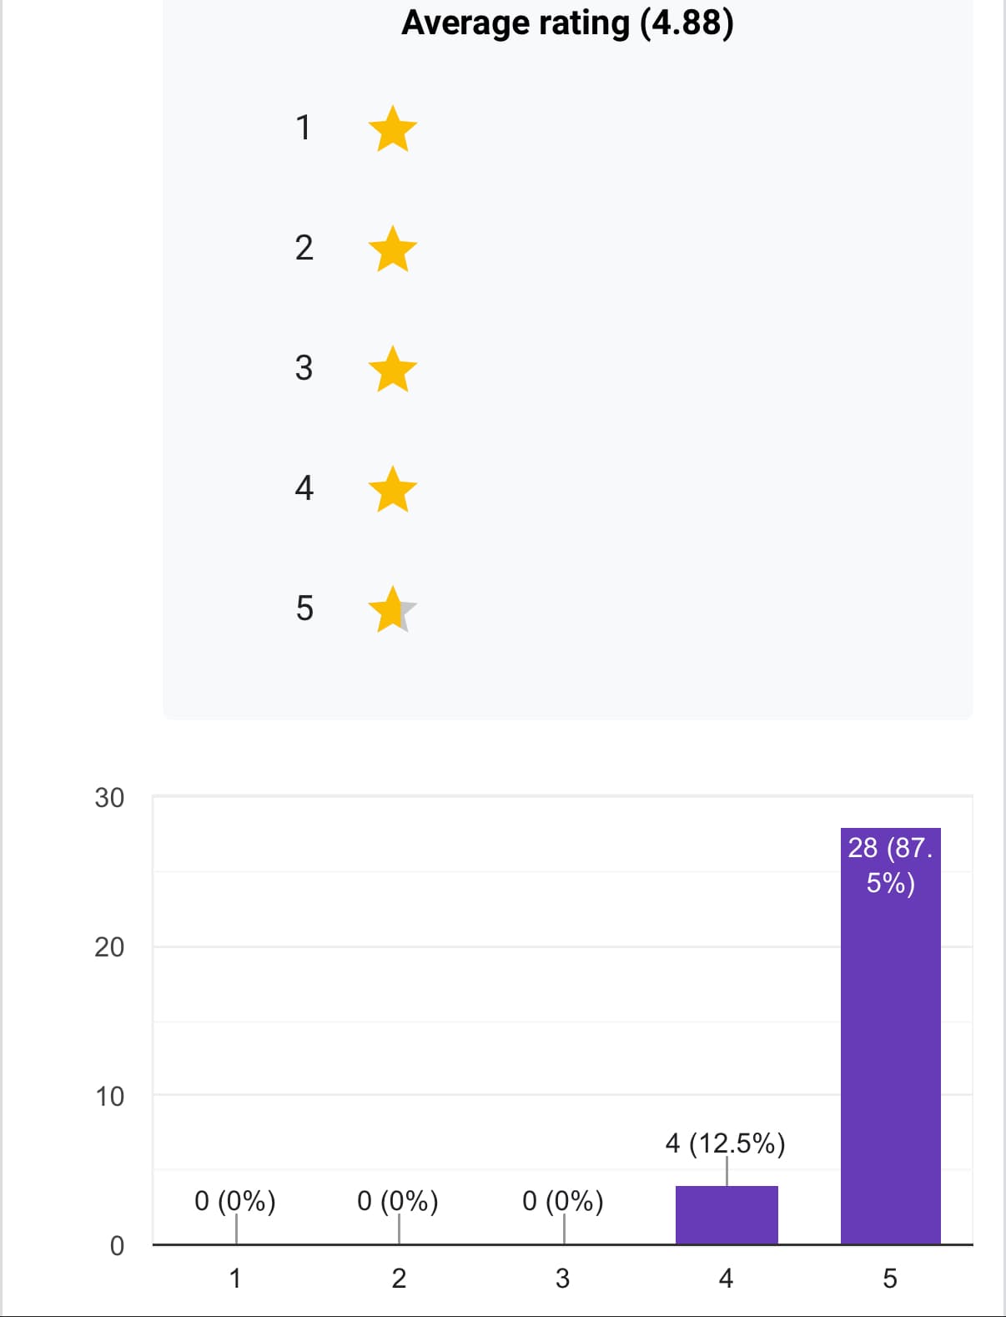
Task: Click the y-axis value 30
Action: pyautogui.click(x=109, y=798)
